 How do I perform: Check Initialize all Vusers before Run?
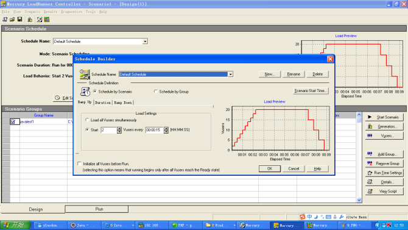tap(79, 164)
